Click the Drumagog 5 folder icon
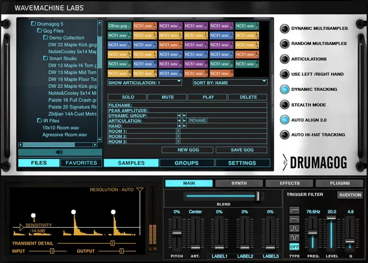The width and height of the screenshot is (368, 263). [x=34, y=23]
